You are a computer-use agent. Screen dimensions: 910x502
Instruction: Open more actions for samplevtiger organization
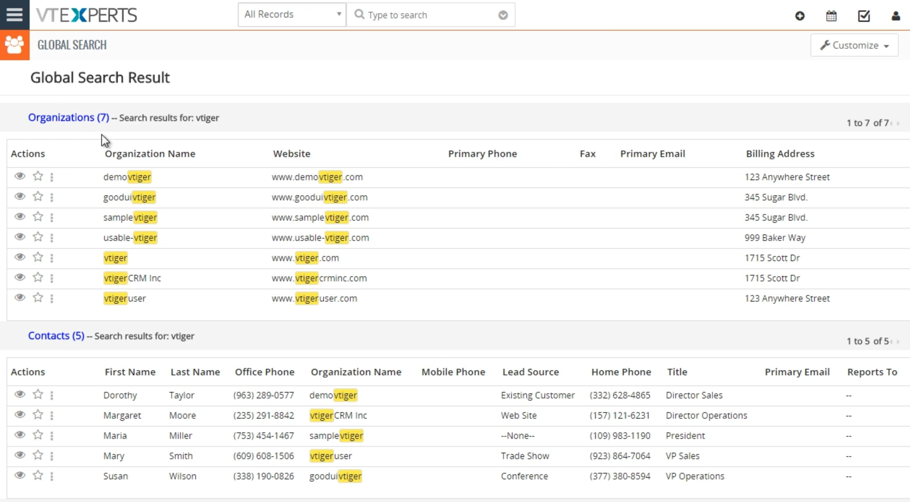52,218
